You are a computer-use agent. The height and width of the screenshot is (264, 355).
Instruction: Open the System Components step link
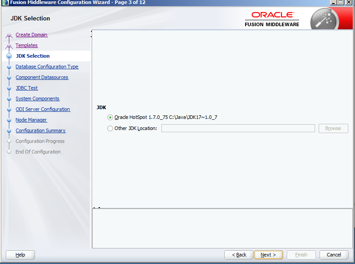(37, 99)
